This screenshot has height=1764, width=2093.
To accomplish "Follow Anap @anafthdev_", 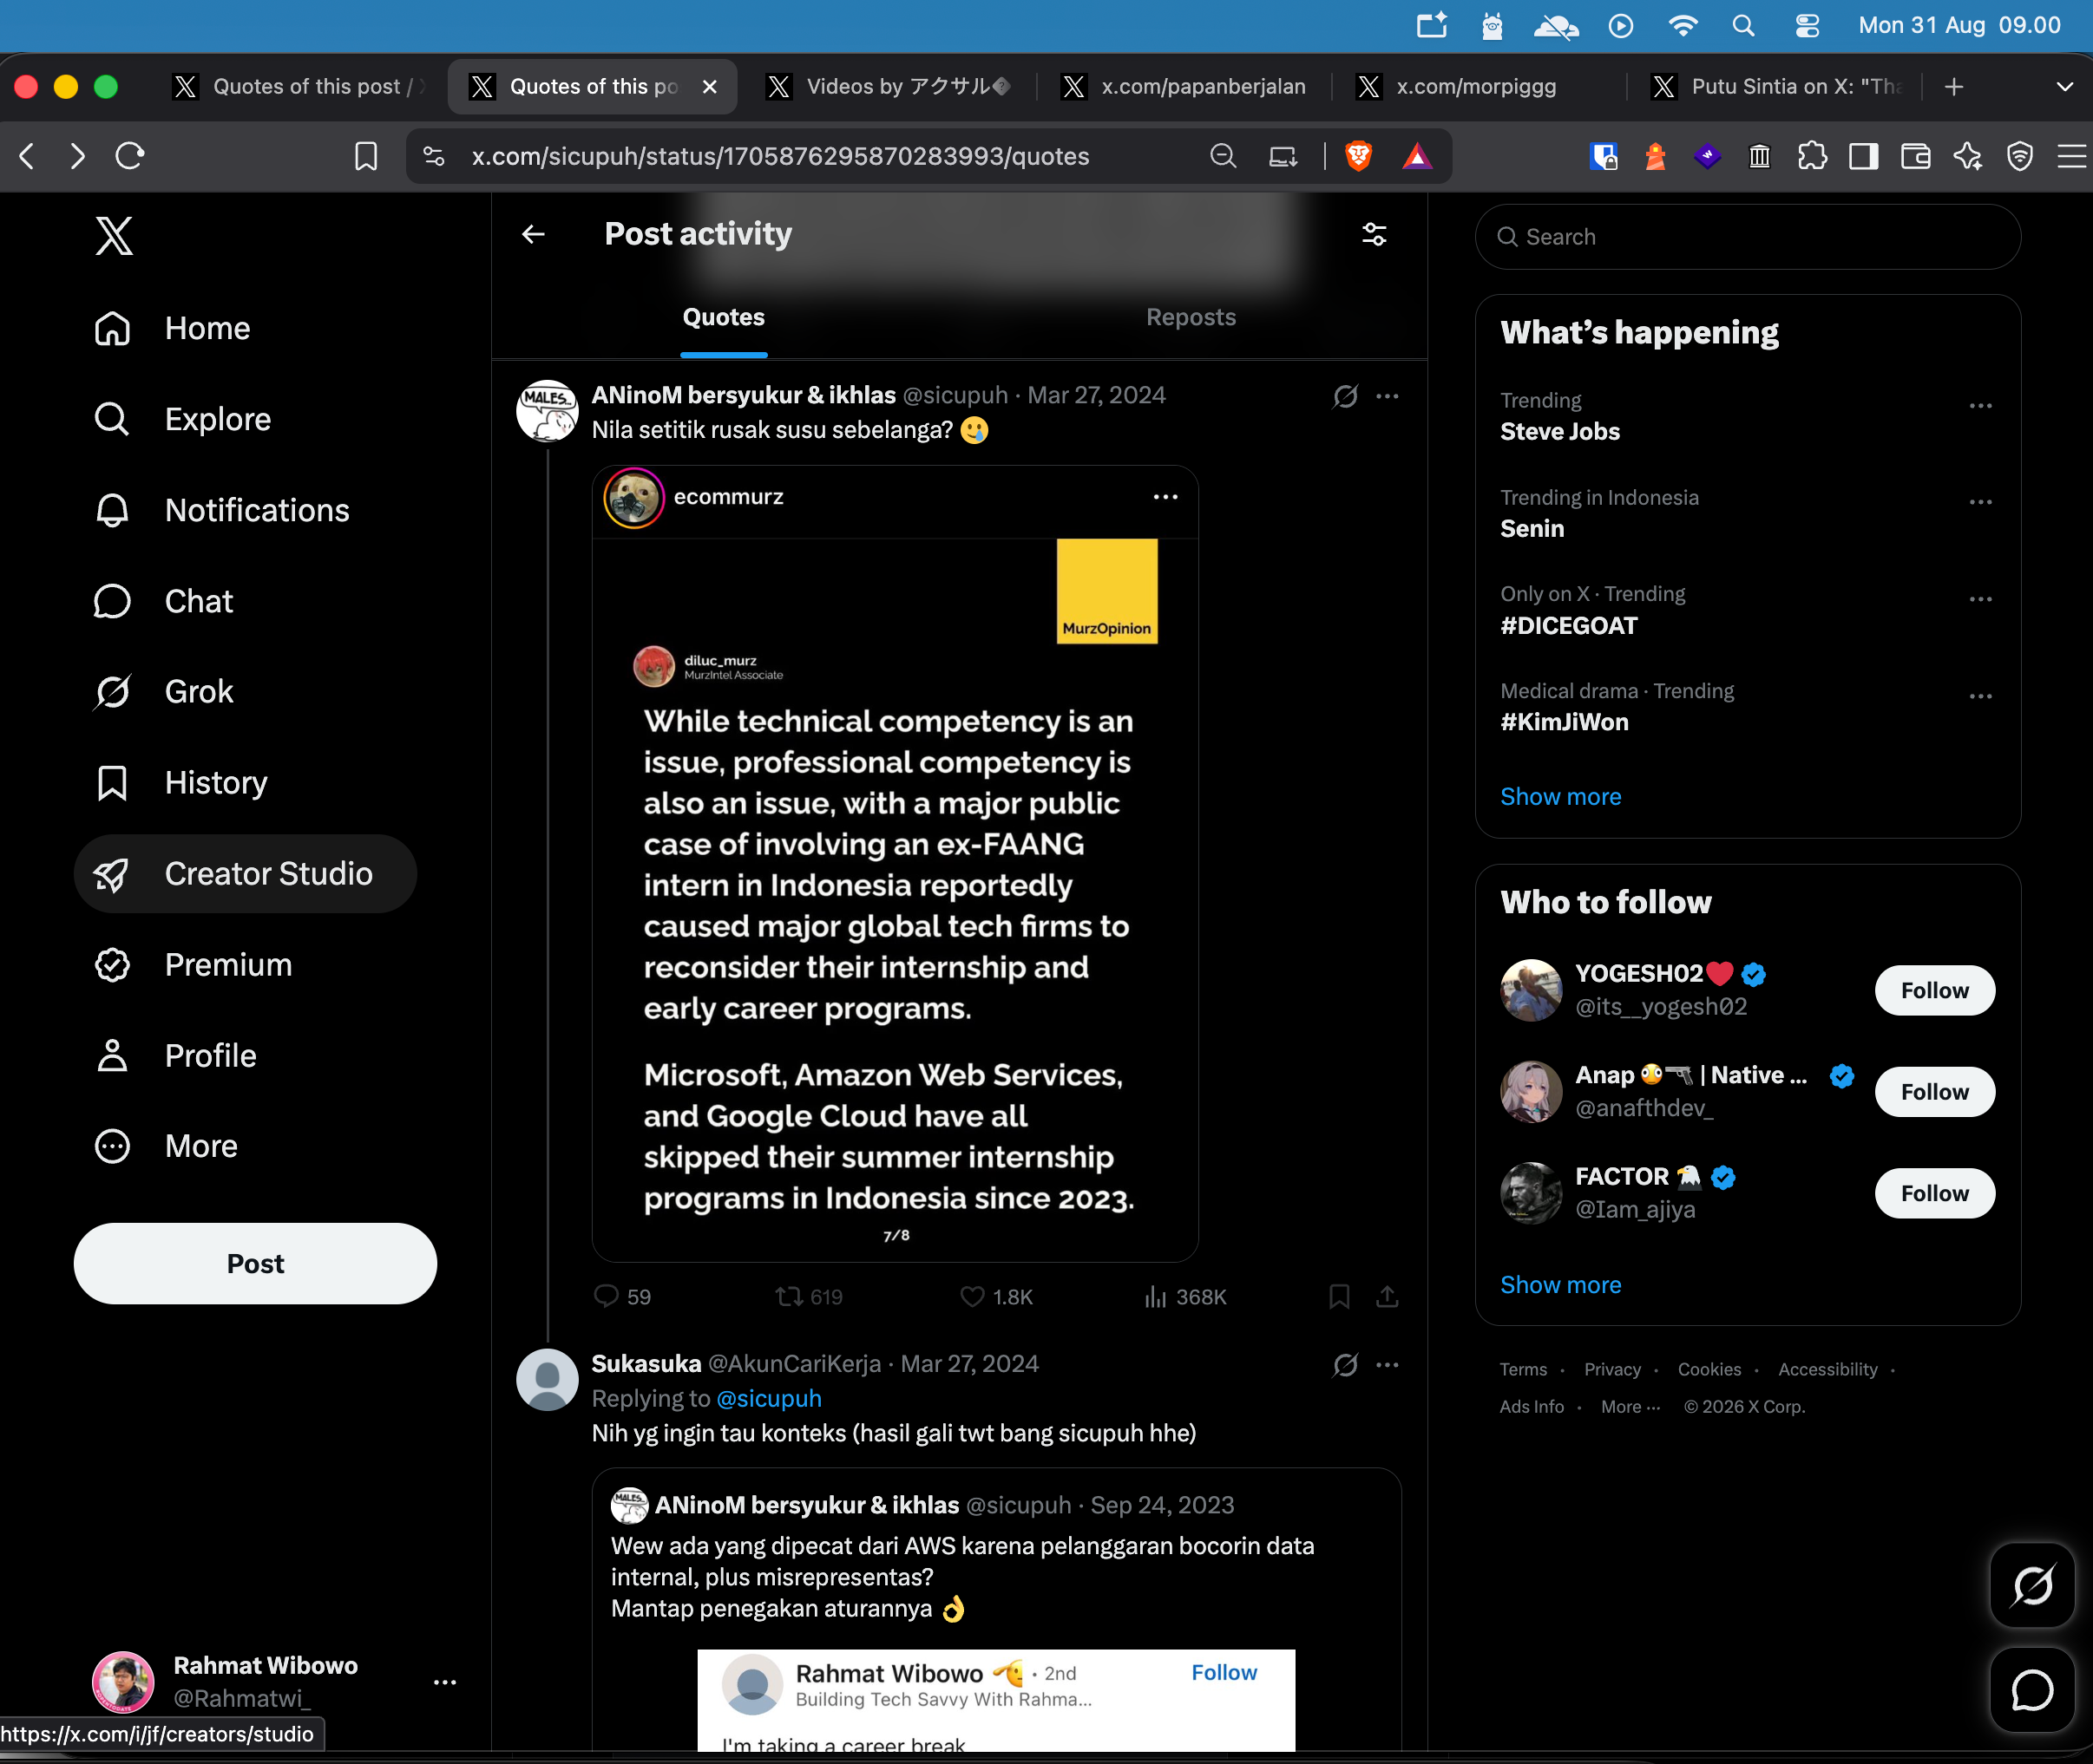I will [1934, 1091].
